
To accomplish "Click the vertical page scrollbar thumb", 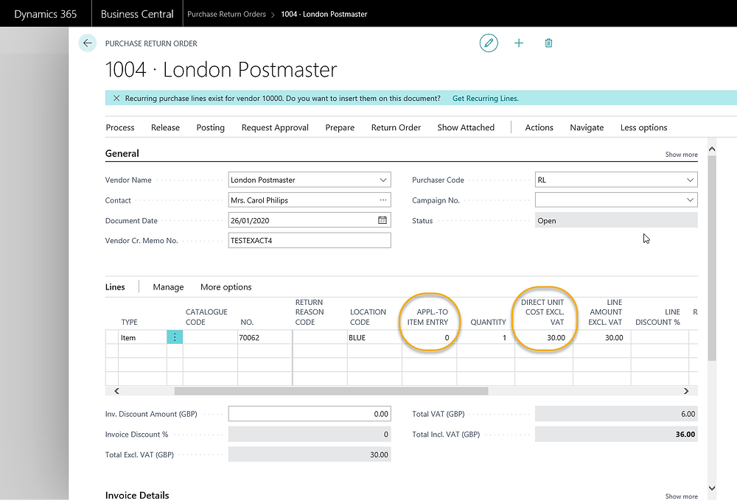I will coord(712,258).
